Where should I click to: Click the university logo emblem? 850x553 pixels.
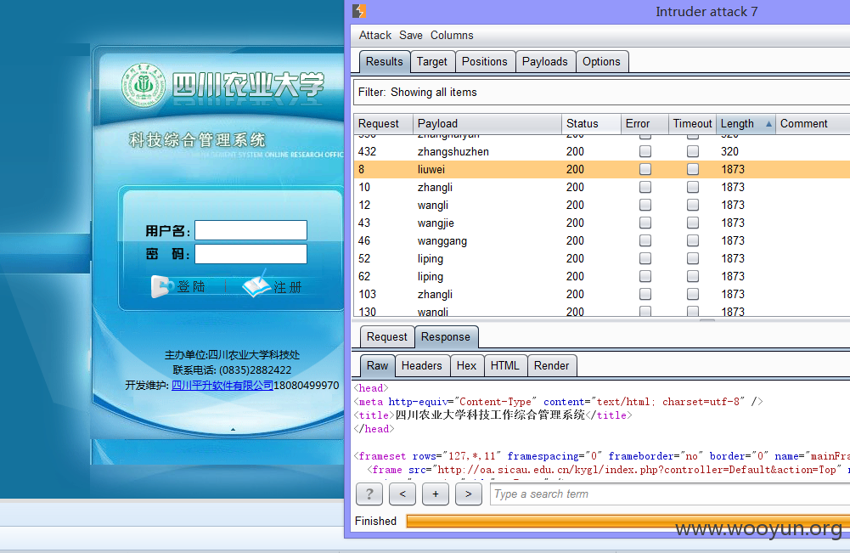click(x=144, y=85)
